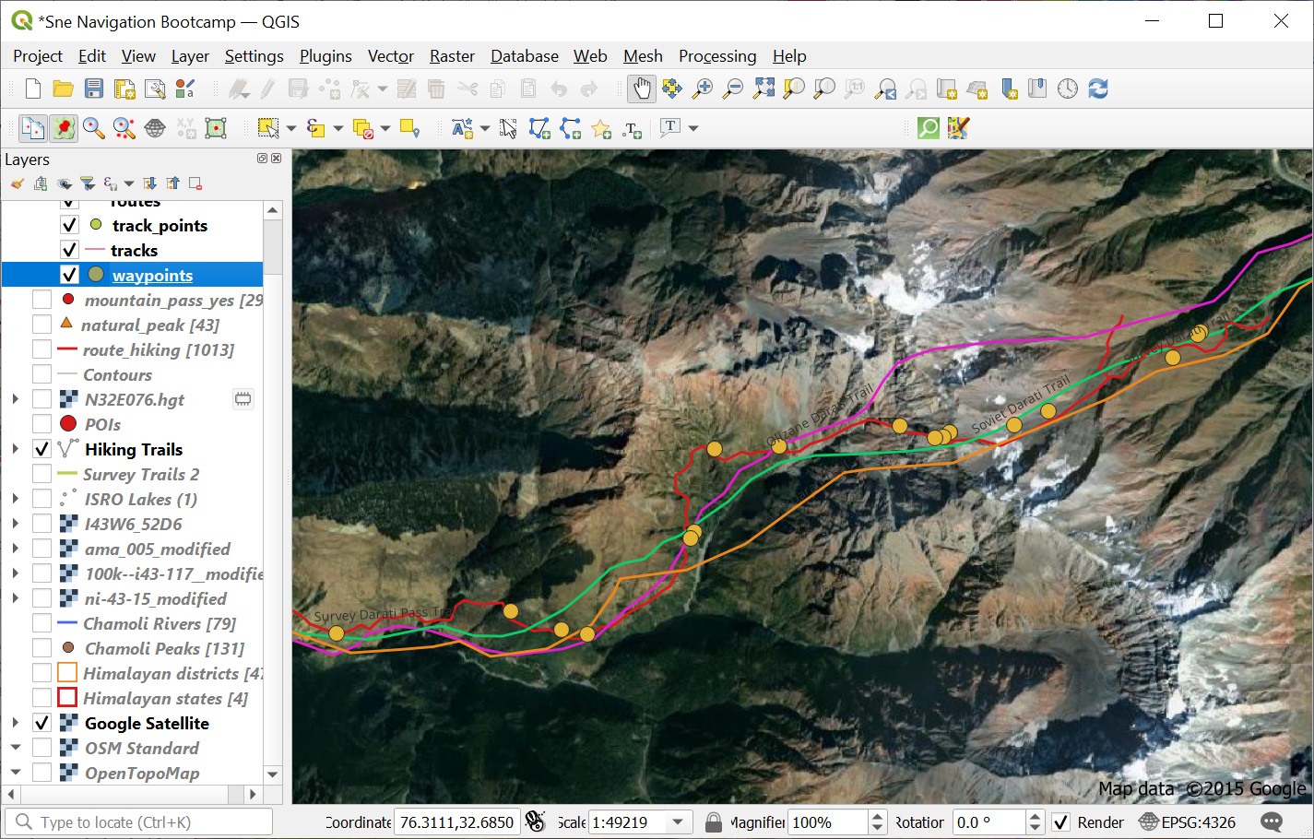Click in the Type to locate search field
This screenshot has width=1314, height=839.
tap(140, 822)
